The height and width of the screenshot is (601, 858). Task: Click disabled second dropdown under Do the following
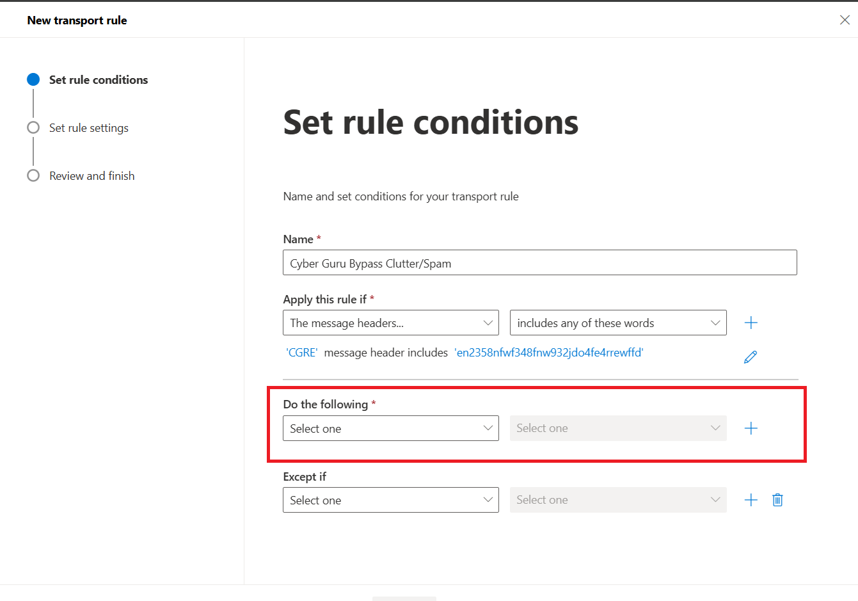tap(618, 428)
